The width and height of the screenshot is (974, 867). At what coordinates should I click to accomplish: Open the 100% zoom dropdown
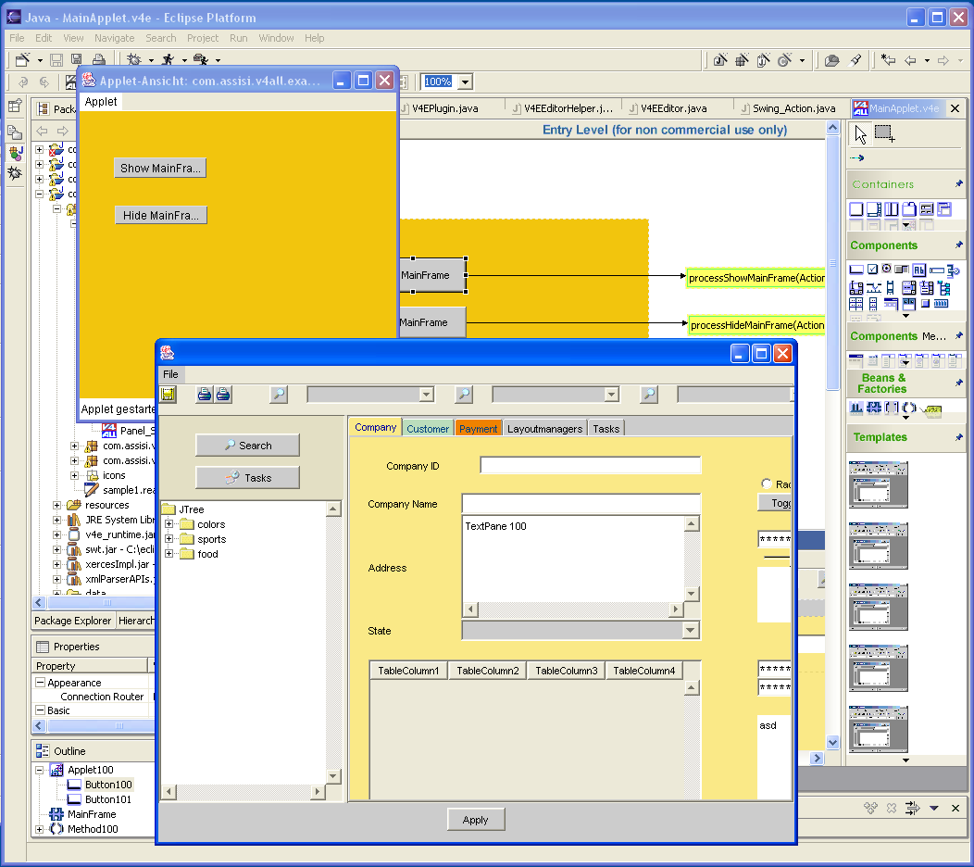coord(464,82)
